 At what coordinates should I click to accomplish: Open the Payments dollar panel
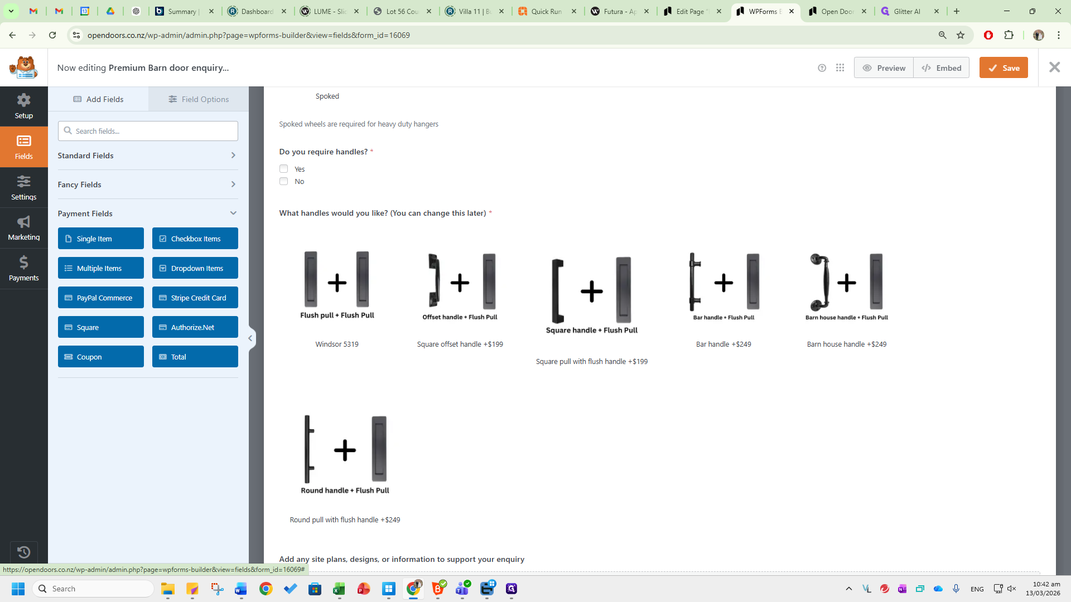(23, 269)
